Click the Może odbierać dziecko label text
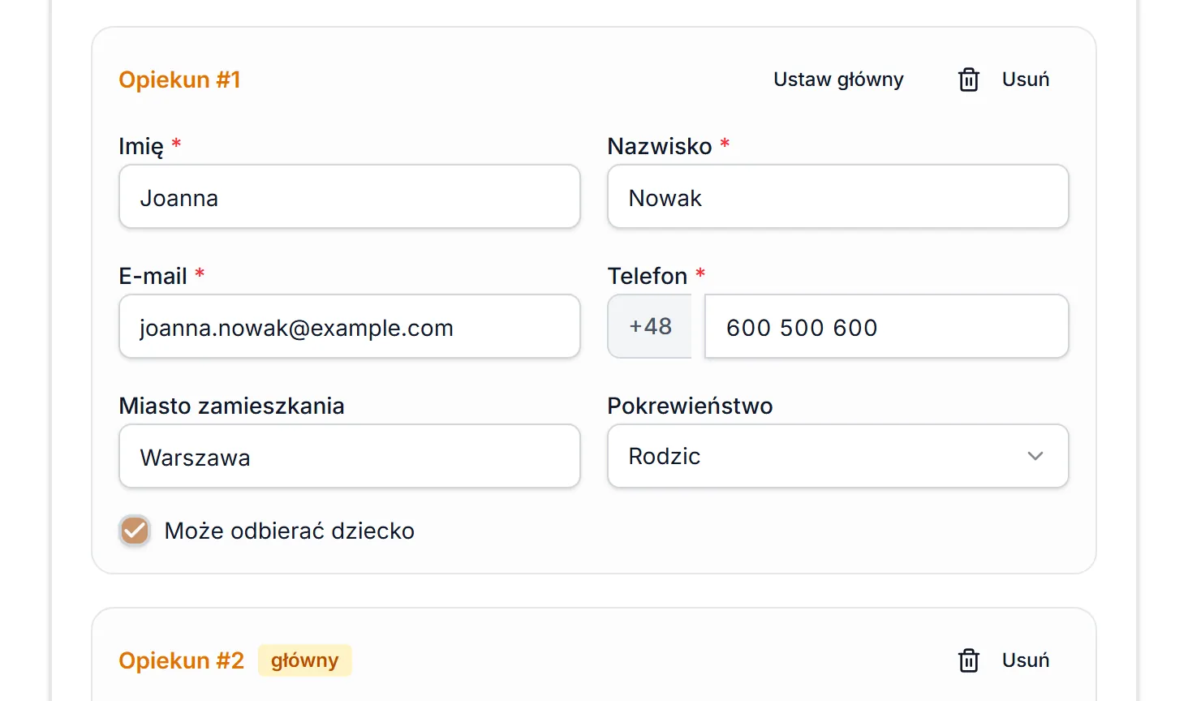Screen dimensions: 1188x701 pyautogui.click(x=290, y=531)
